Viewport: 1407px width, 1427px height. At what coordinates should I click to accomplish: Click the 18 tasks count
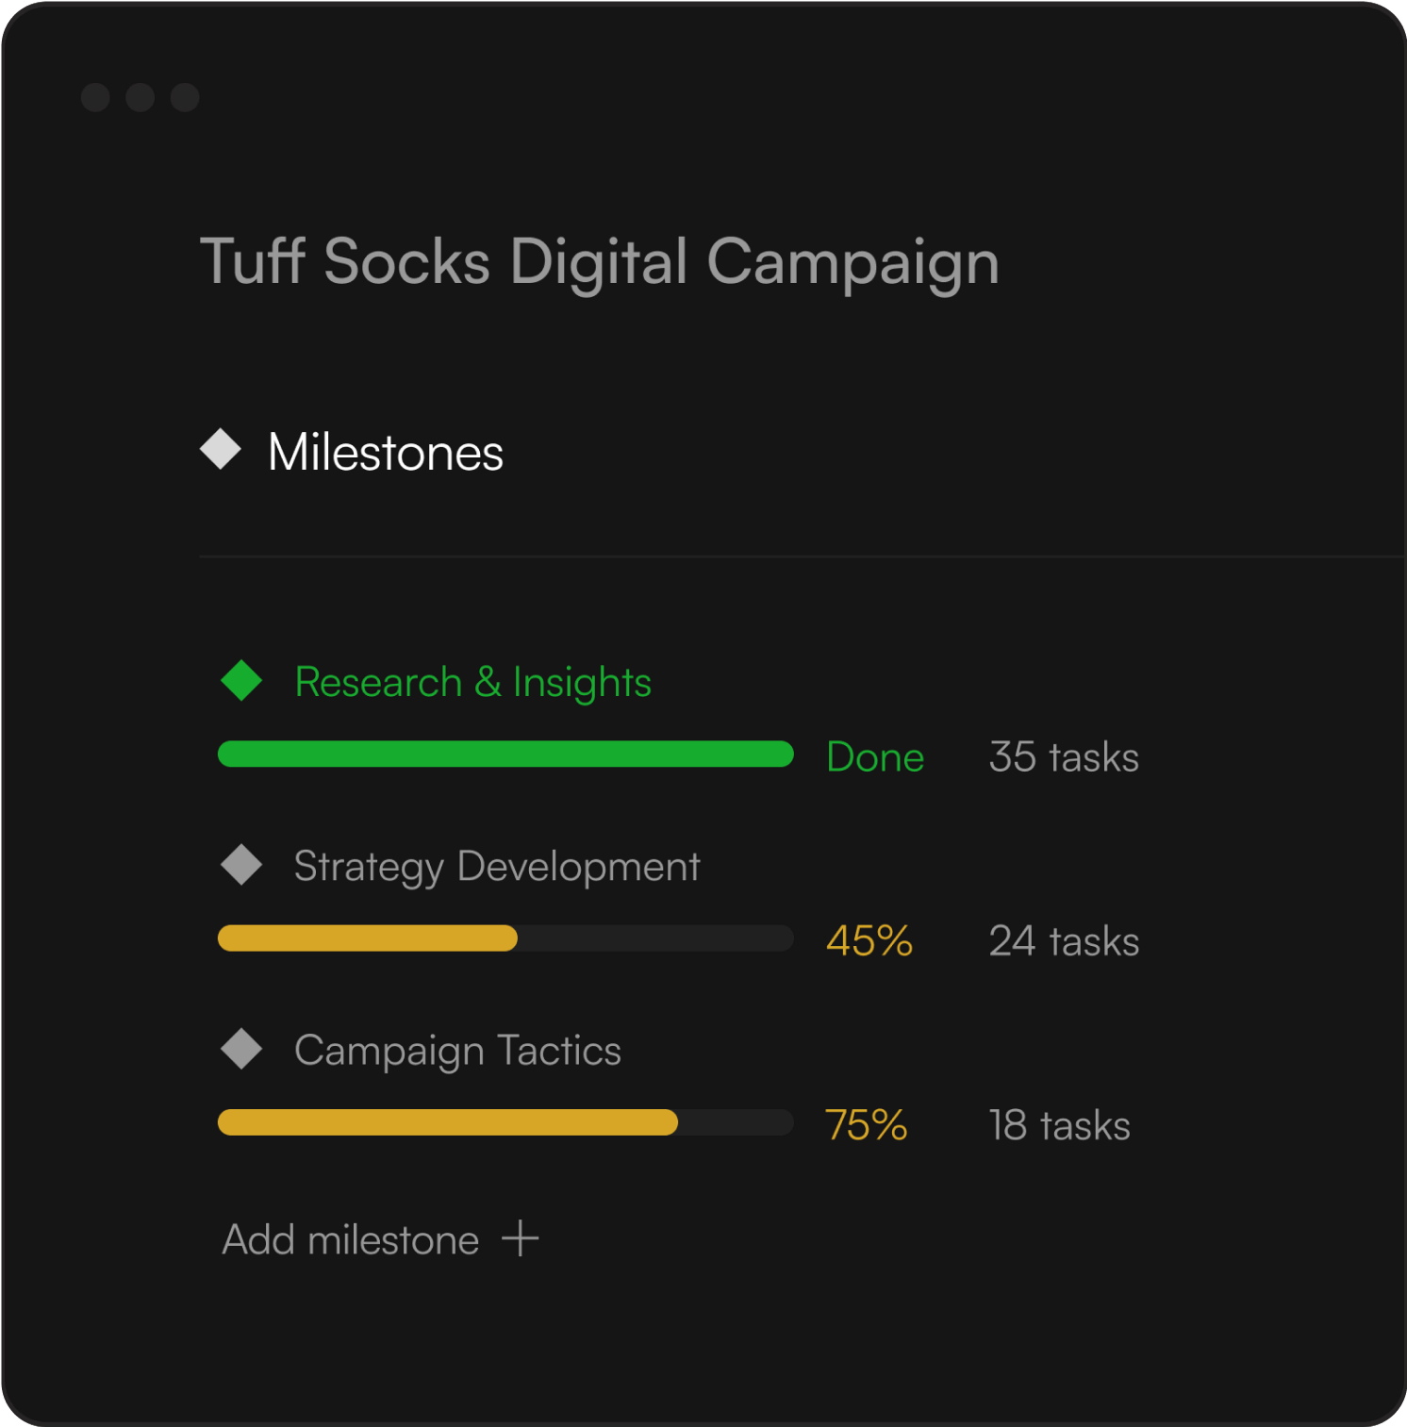point(1059,1125)
